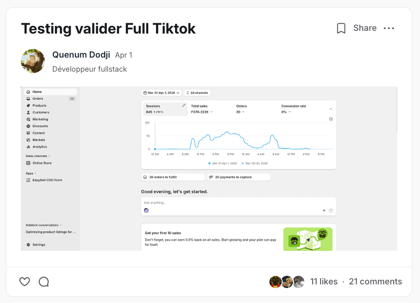Open comments with the speech bubble icon
The height and width of the screenshot is (303, 420).
pyautogui.click(x=44, y=282)
